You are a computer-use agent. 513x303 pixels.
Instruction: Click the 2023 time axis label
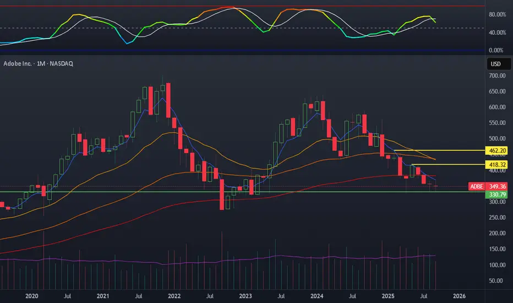point(245,296)
